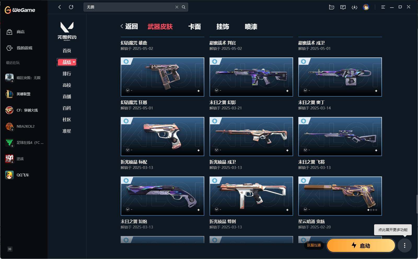Open the user avatar profile
This screenshot has width=418, height=259.
click(x=366, y=7)
